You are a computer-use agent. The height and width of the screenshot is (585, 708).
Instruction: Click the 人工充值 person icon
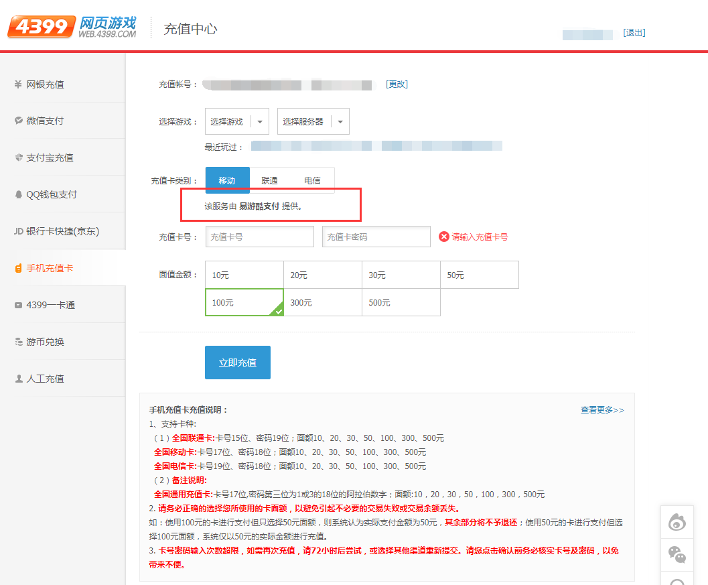click(x=19, y=379)
